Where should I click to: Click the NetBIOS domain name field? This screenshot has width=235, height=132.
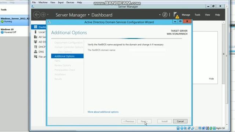pos(147,50)
